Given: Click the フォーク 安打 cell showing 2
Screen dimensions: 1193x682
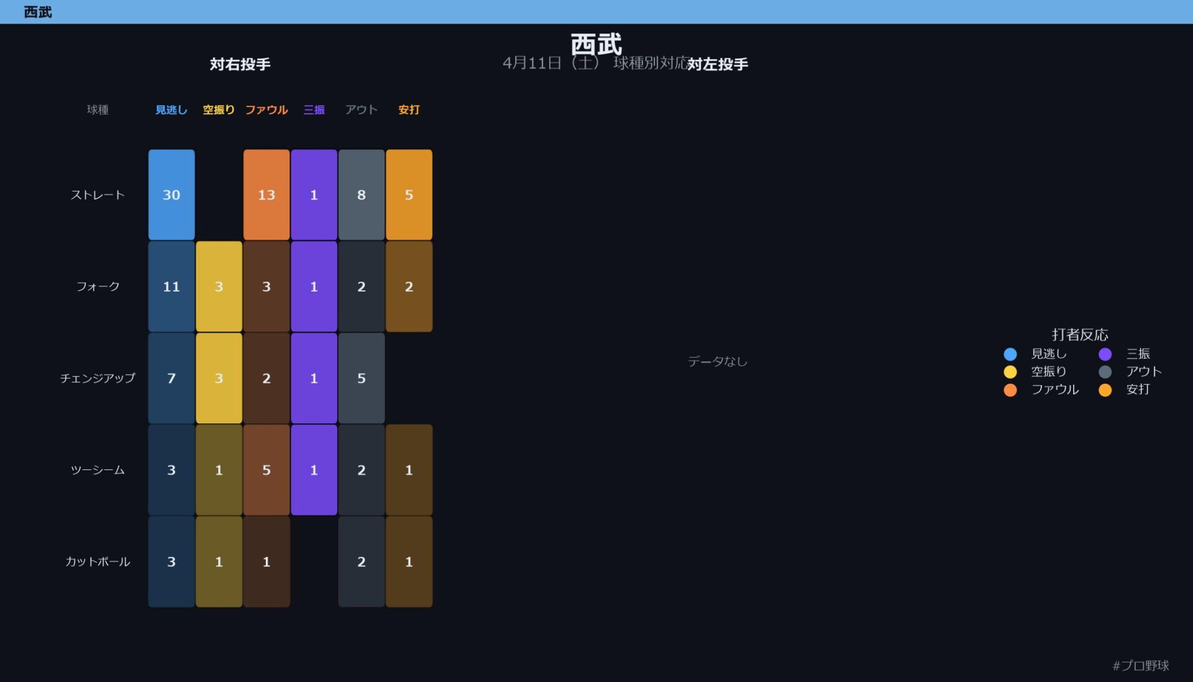Looking at the screenshot, I should [409, 287].
